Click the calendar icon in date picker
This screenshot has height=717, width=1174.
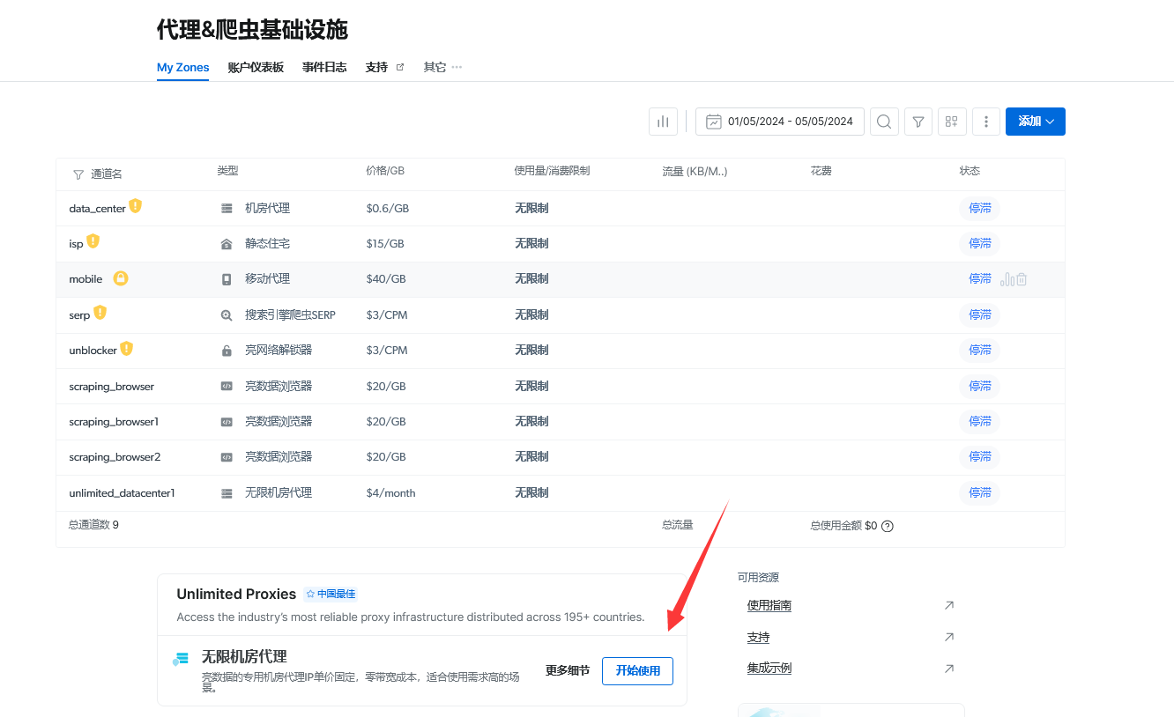click(714, 122)
